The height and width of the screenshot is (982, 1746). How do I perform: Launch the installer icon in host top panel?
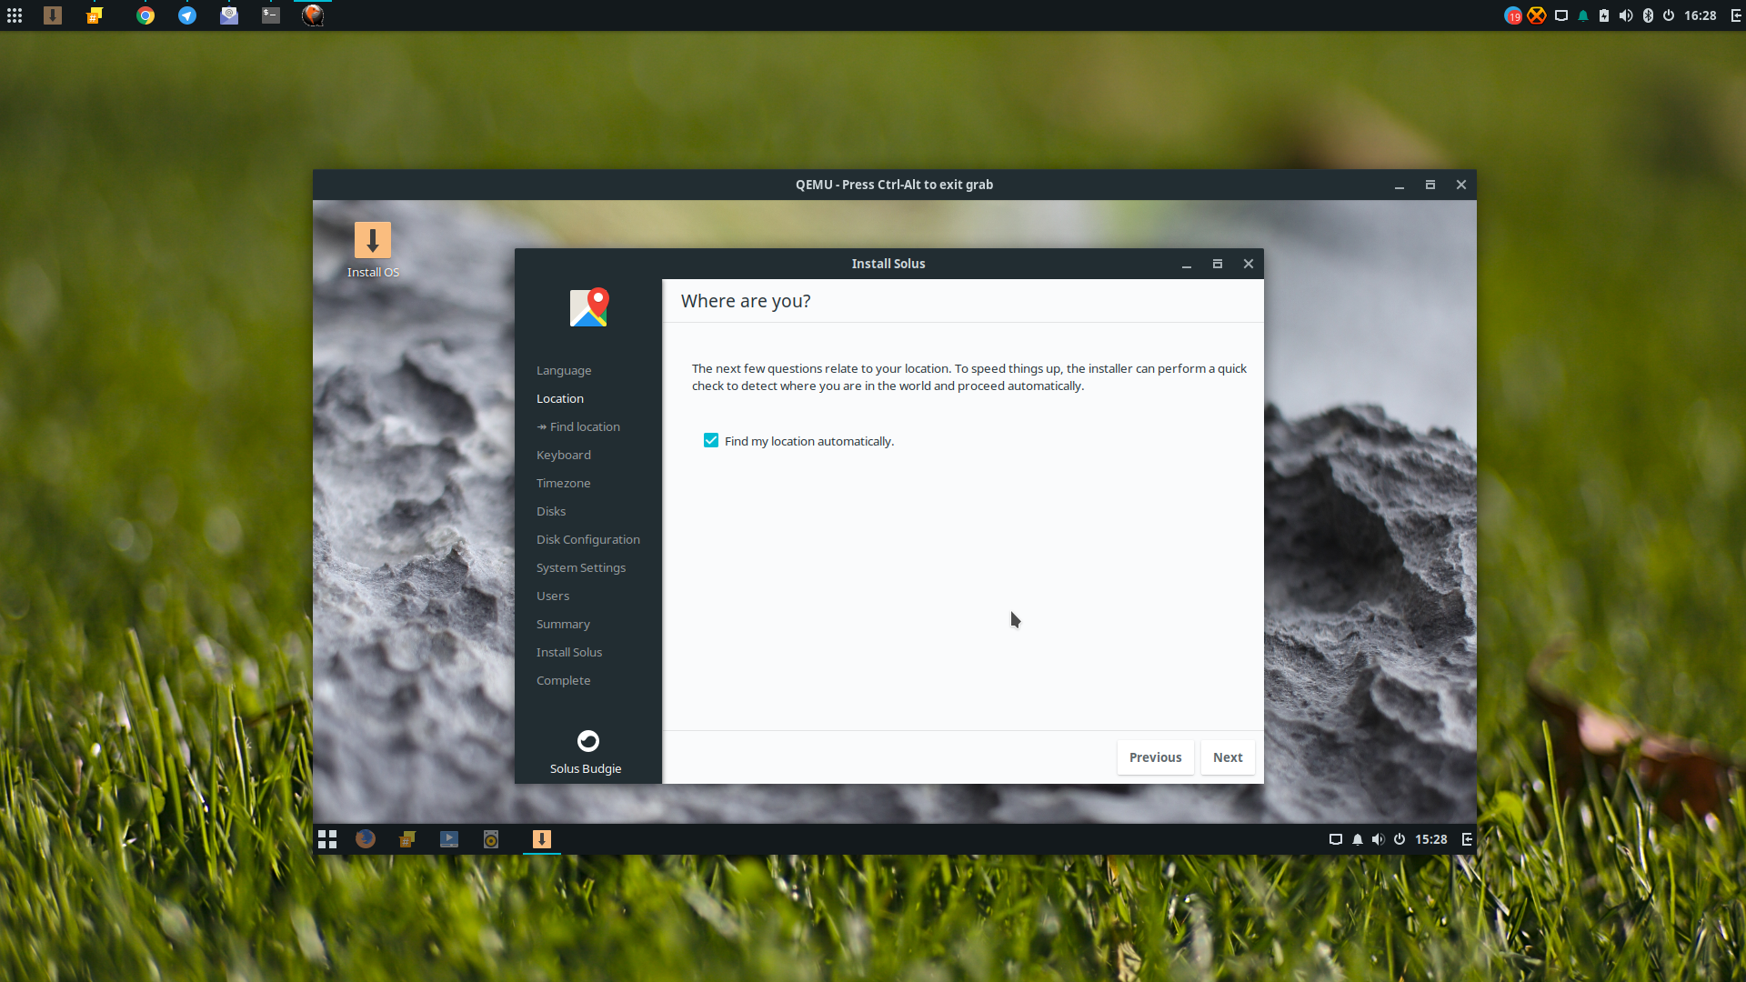pos(53,15)
